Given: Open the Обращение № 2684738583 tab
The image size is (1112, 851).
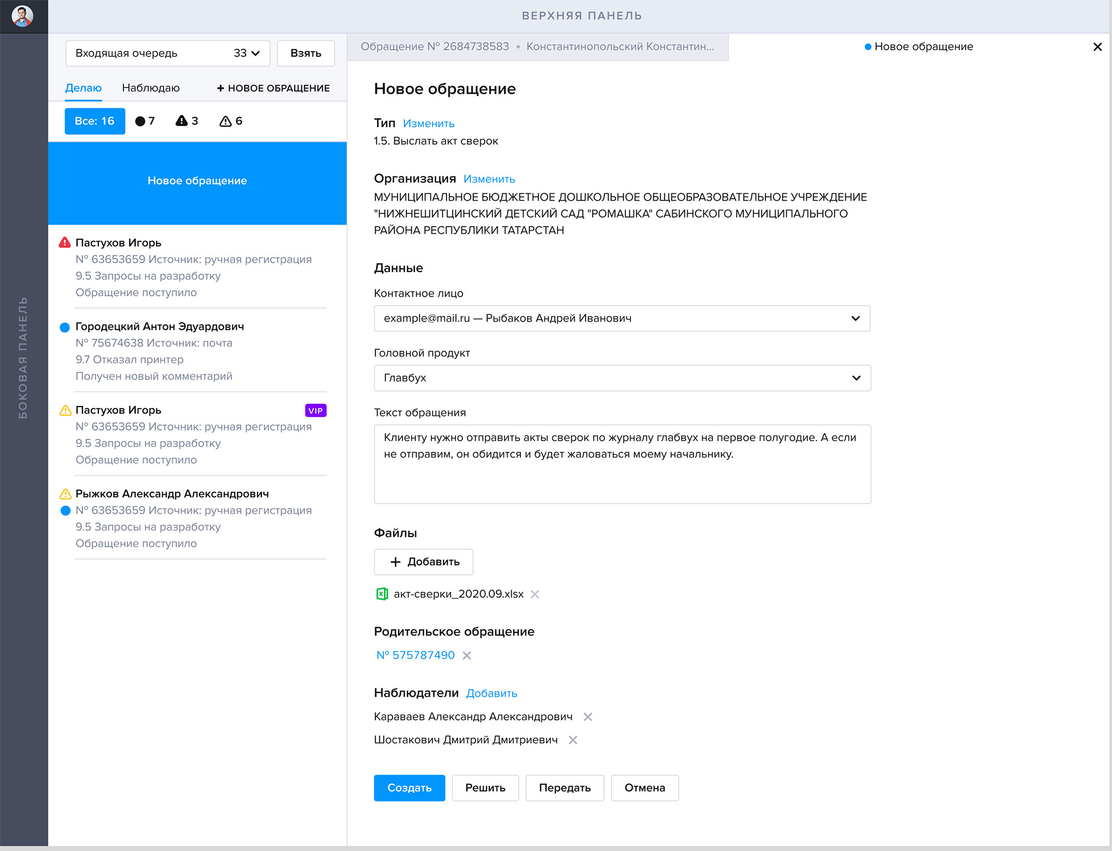Looking at the screenshot, I should tap(537, 47).
